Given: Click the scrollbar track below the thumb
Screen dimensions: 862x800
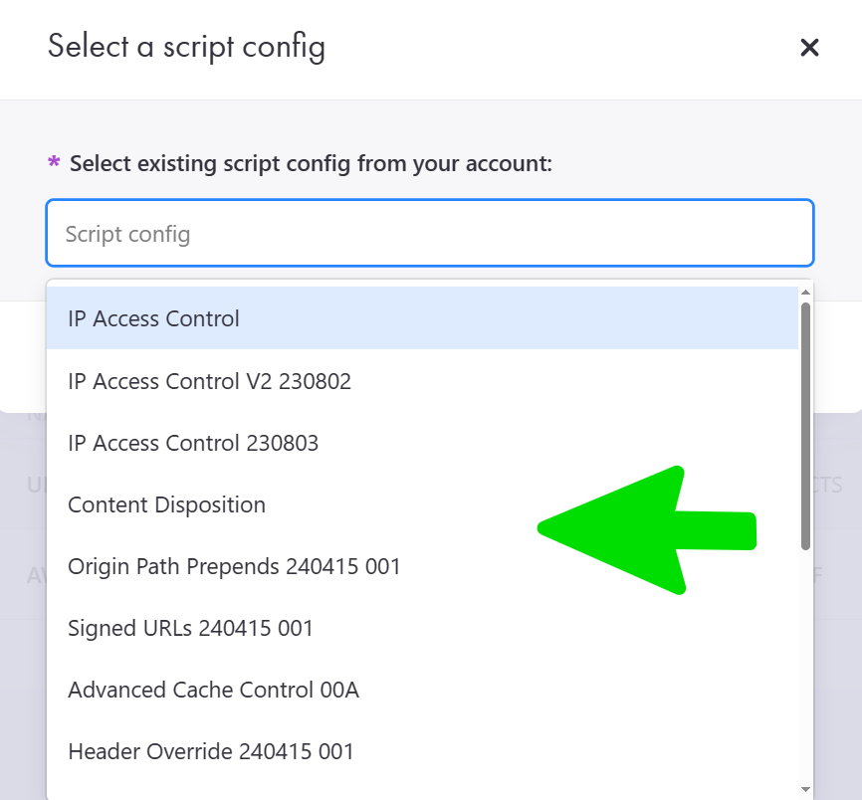Looking at the screenshot, I should (x=805, y=667).
